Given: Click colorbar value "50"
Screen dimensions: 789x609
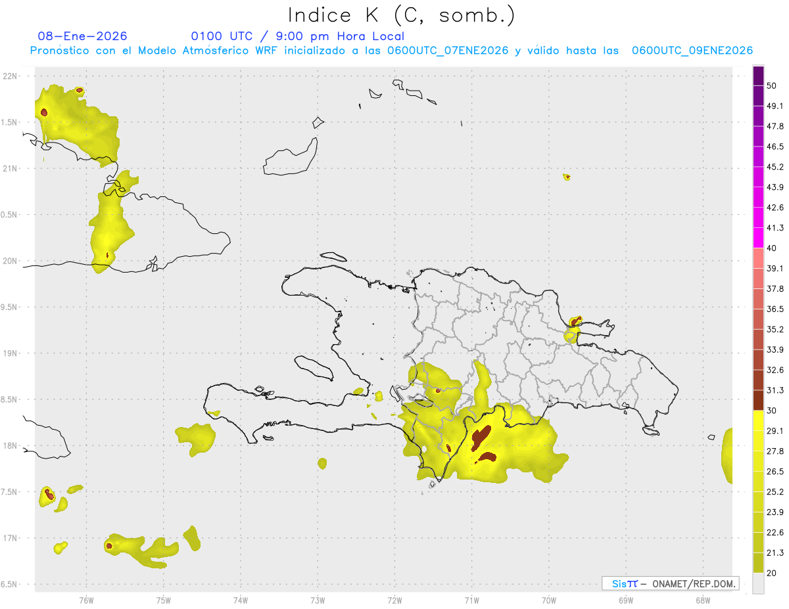Looking at the screenshot, I should tap(772, 85).
